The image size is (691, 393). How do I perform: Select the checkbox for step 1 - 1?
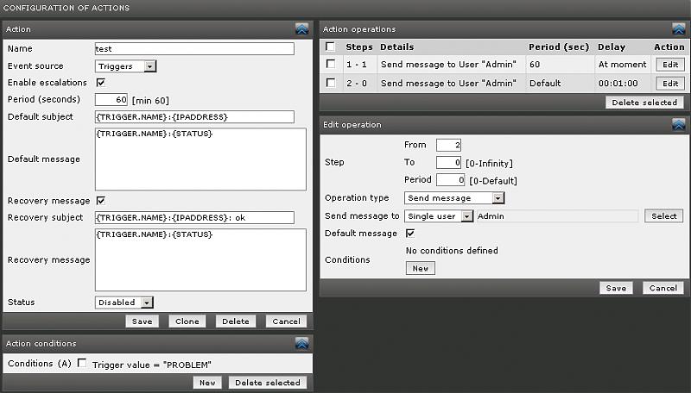tap(330, 64)
